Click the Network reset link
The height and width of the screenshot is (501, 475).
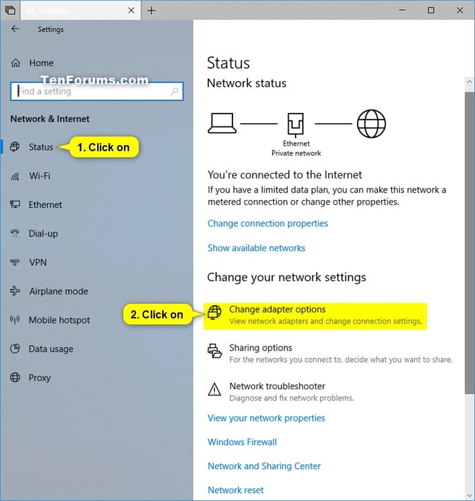coord(236,490)
